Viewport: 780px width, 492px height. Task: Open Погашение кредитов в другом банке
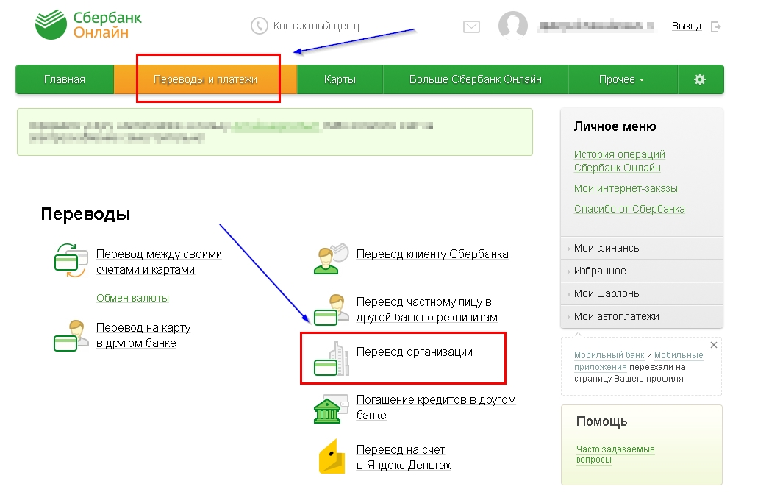point(436,407)
